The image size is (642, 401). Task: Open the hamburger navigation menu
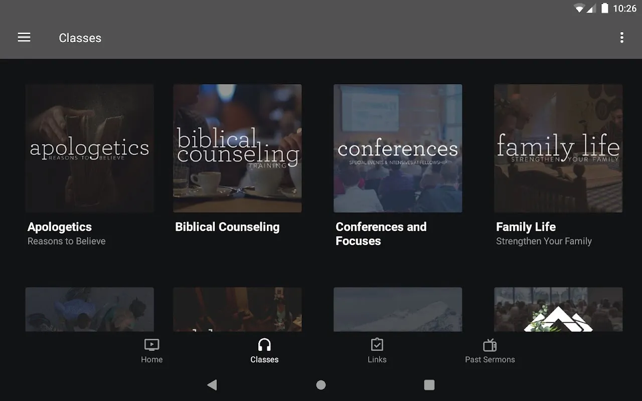[24, 38]
